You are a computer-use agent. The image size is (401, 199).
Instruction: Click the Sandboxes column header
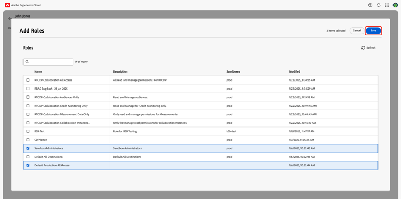(x=233, y=71)
